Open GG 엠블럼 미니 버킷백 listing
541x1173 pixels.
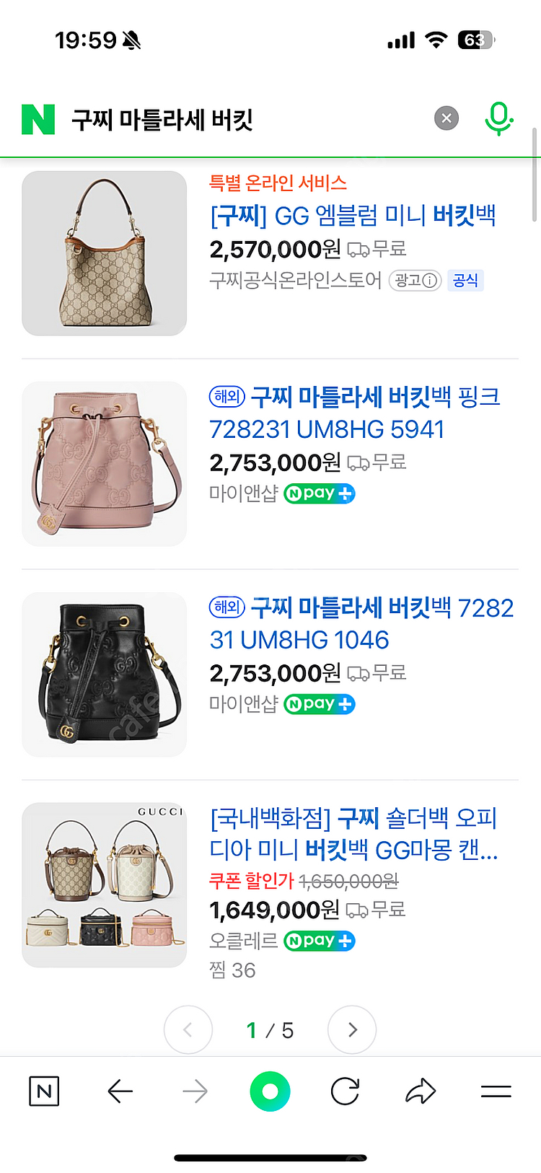click(x=353, y=215)
